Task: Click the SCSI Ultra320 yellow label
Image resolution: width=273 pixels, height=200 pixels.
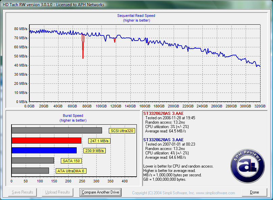Action: [x=122, y=131]
